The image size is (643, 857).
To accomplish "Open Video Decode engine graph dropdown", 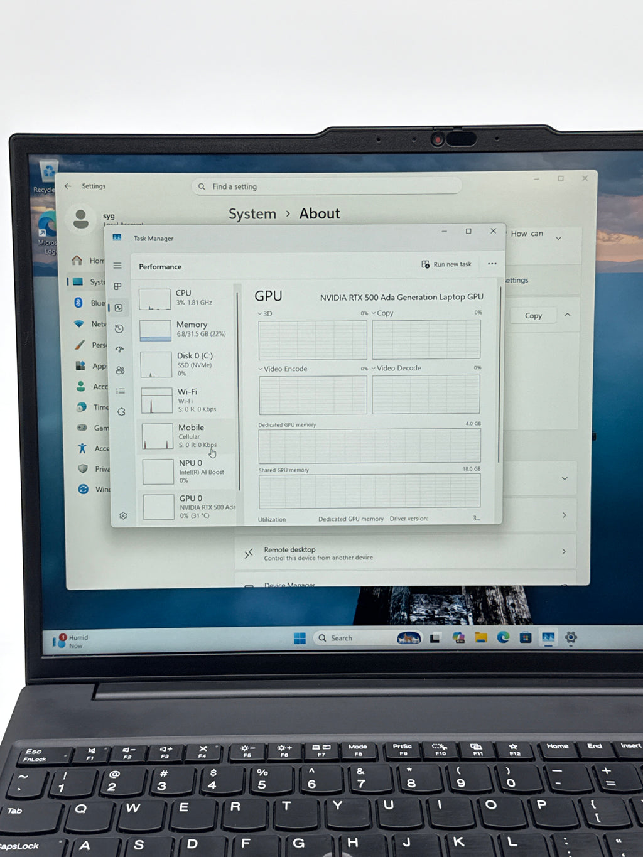I will (396, 368).
